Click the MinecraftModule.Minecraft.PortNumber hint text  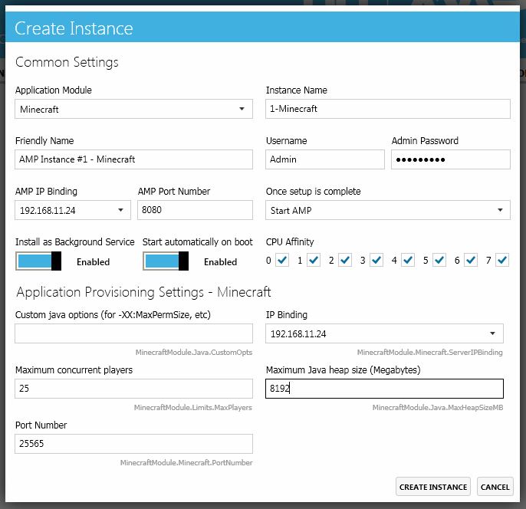[186, 462]
